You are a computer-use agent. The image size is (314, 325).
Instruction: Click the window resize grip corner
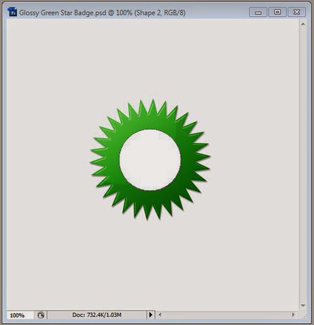tap(305, 316)
